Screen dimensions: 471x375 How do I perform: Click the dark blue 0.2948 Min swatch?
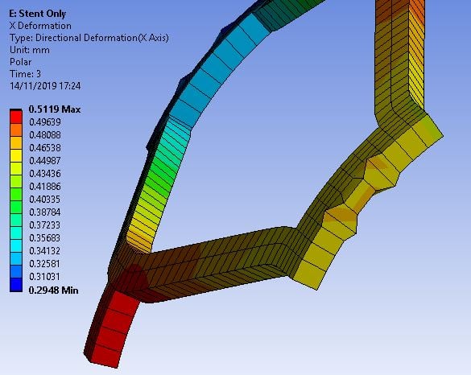16,285
